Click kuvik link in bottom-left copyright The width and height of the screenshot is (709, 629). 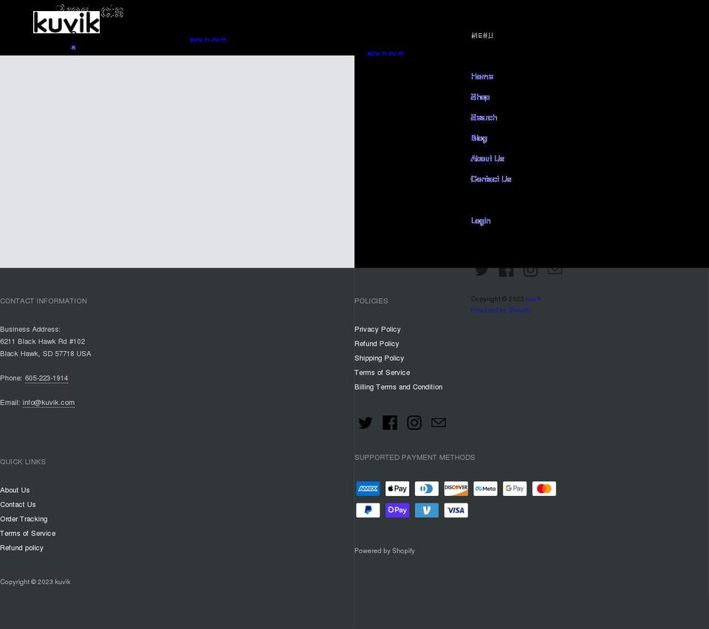[x=62, y=582]
